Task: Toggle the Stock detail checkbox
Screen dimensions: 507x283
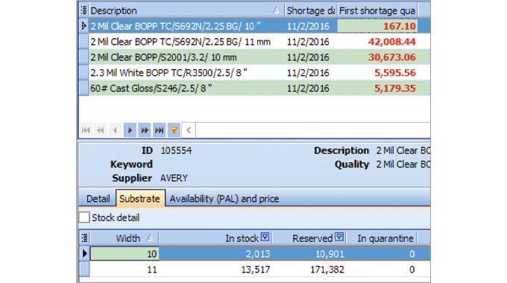Action: (x=84, y=217)
